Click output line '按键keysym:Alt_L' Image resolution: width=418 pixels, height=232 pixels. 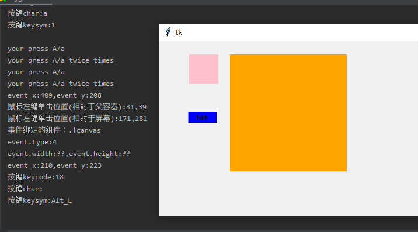coord(40,200)
